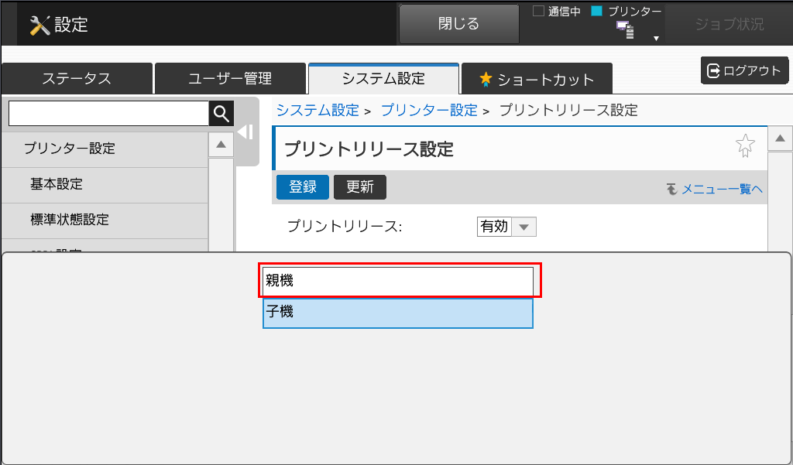Click the side menu scroll-up arrow
The image size is (793, 465).
tap(221, 145)
